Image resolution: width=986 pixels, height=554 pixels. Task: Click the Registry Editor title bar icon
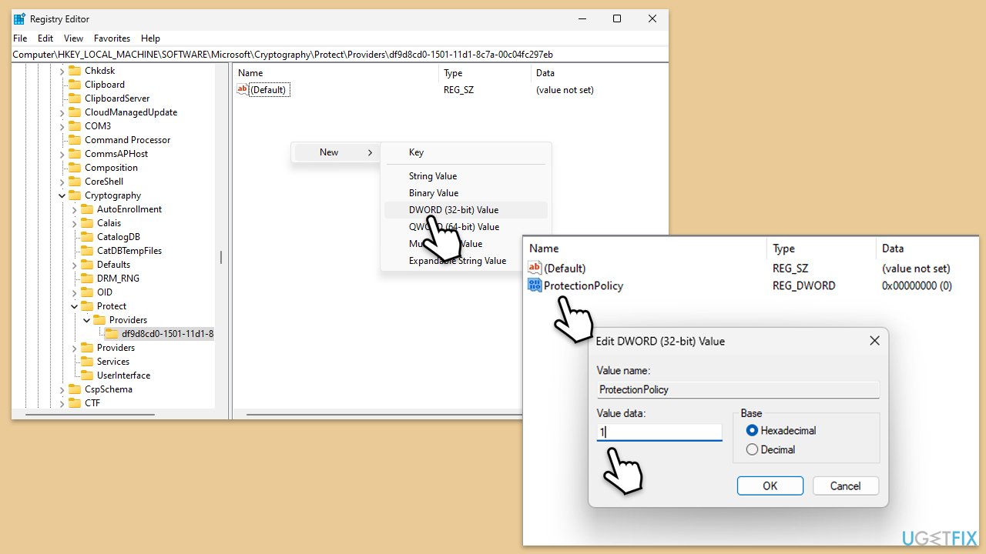(x=19, y=18)
